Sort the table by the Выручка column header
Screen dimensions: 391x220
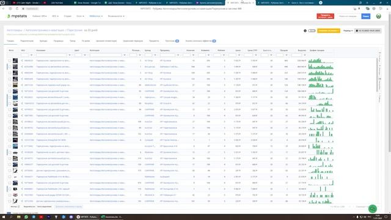302,50
